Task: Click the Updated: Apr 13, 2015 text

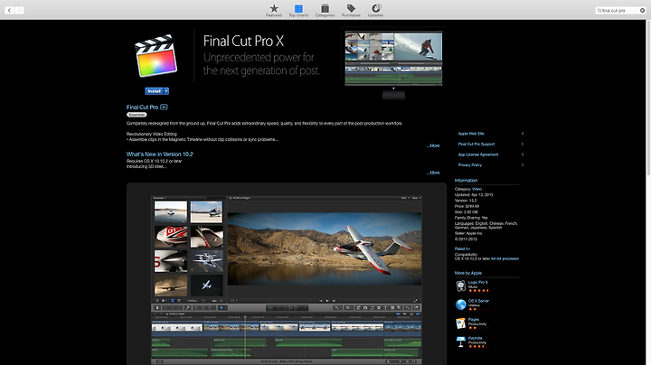Action: (x=474, y=194)
